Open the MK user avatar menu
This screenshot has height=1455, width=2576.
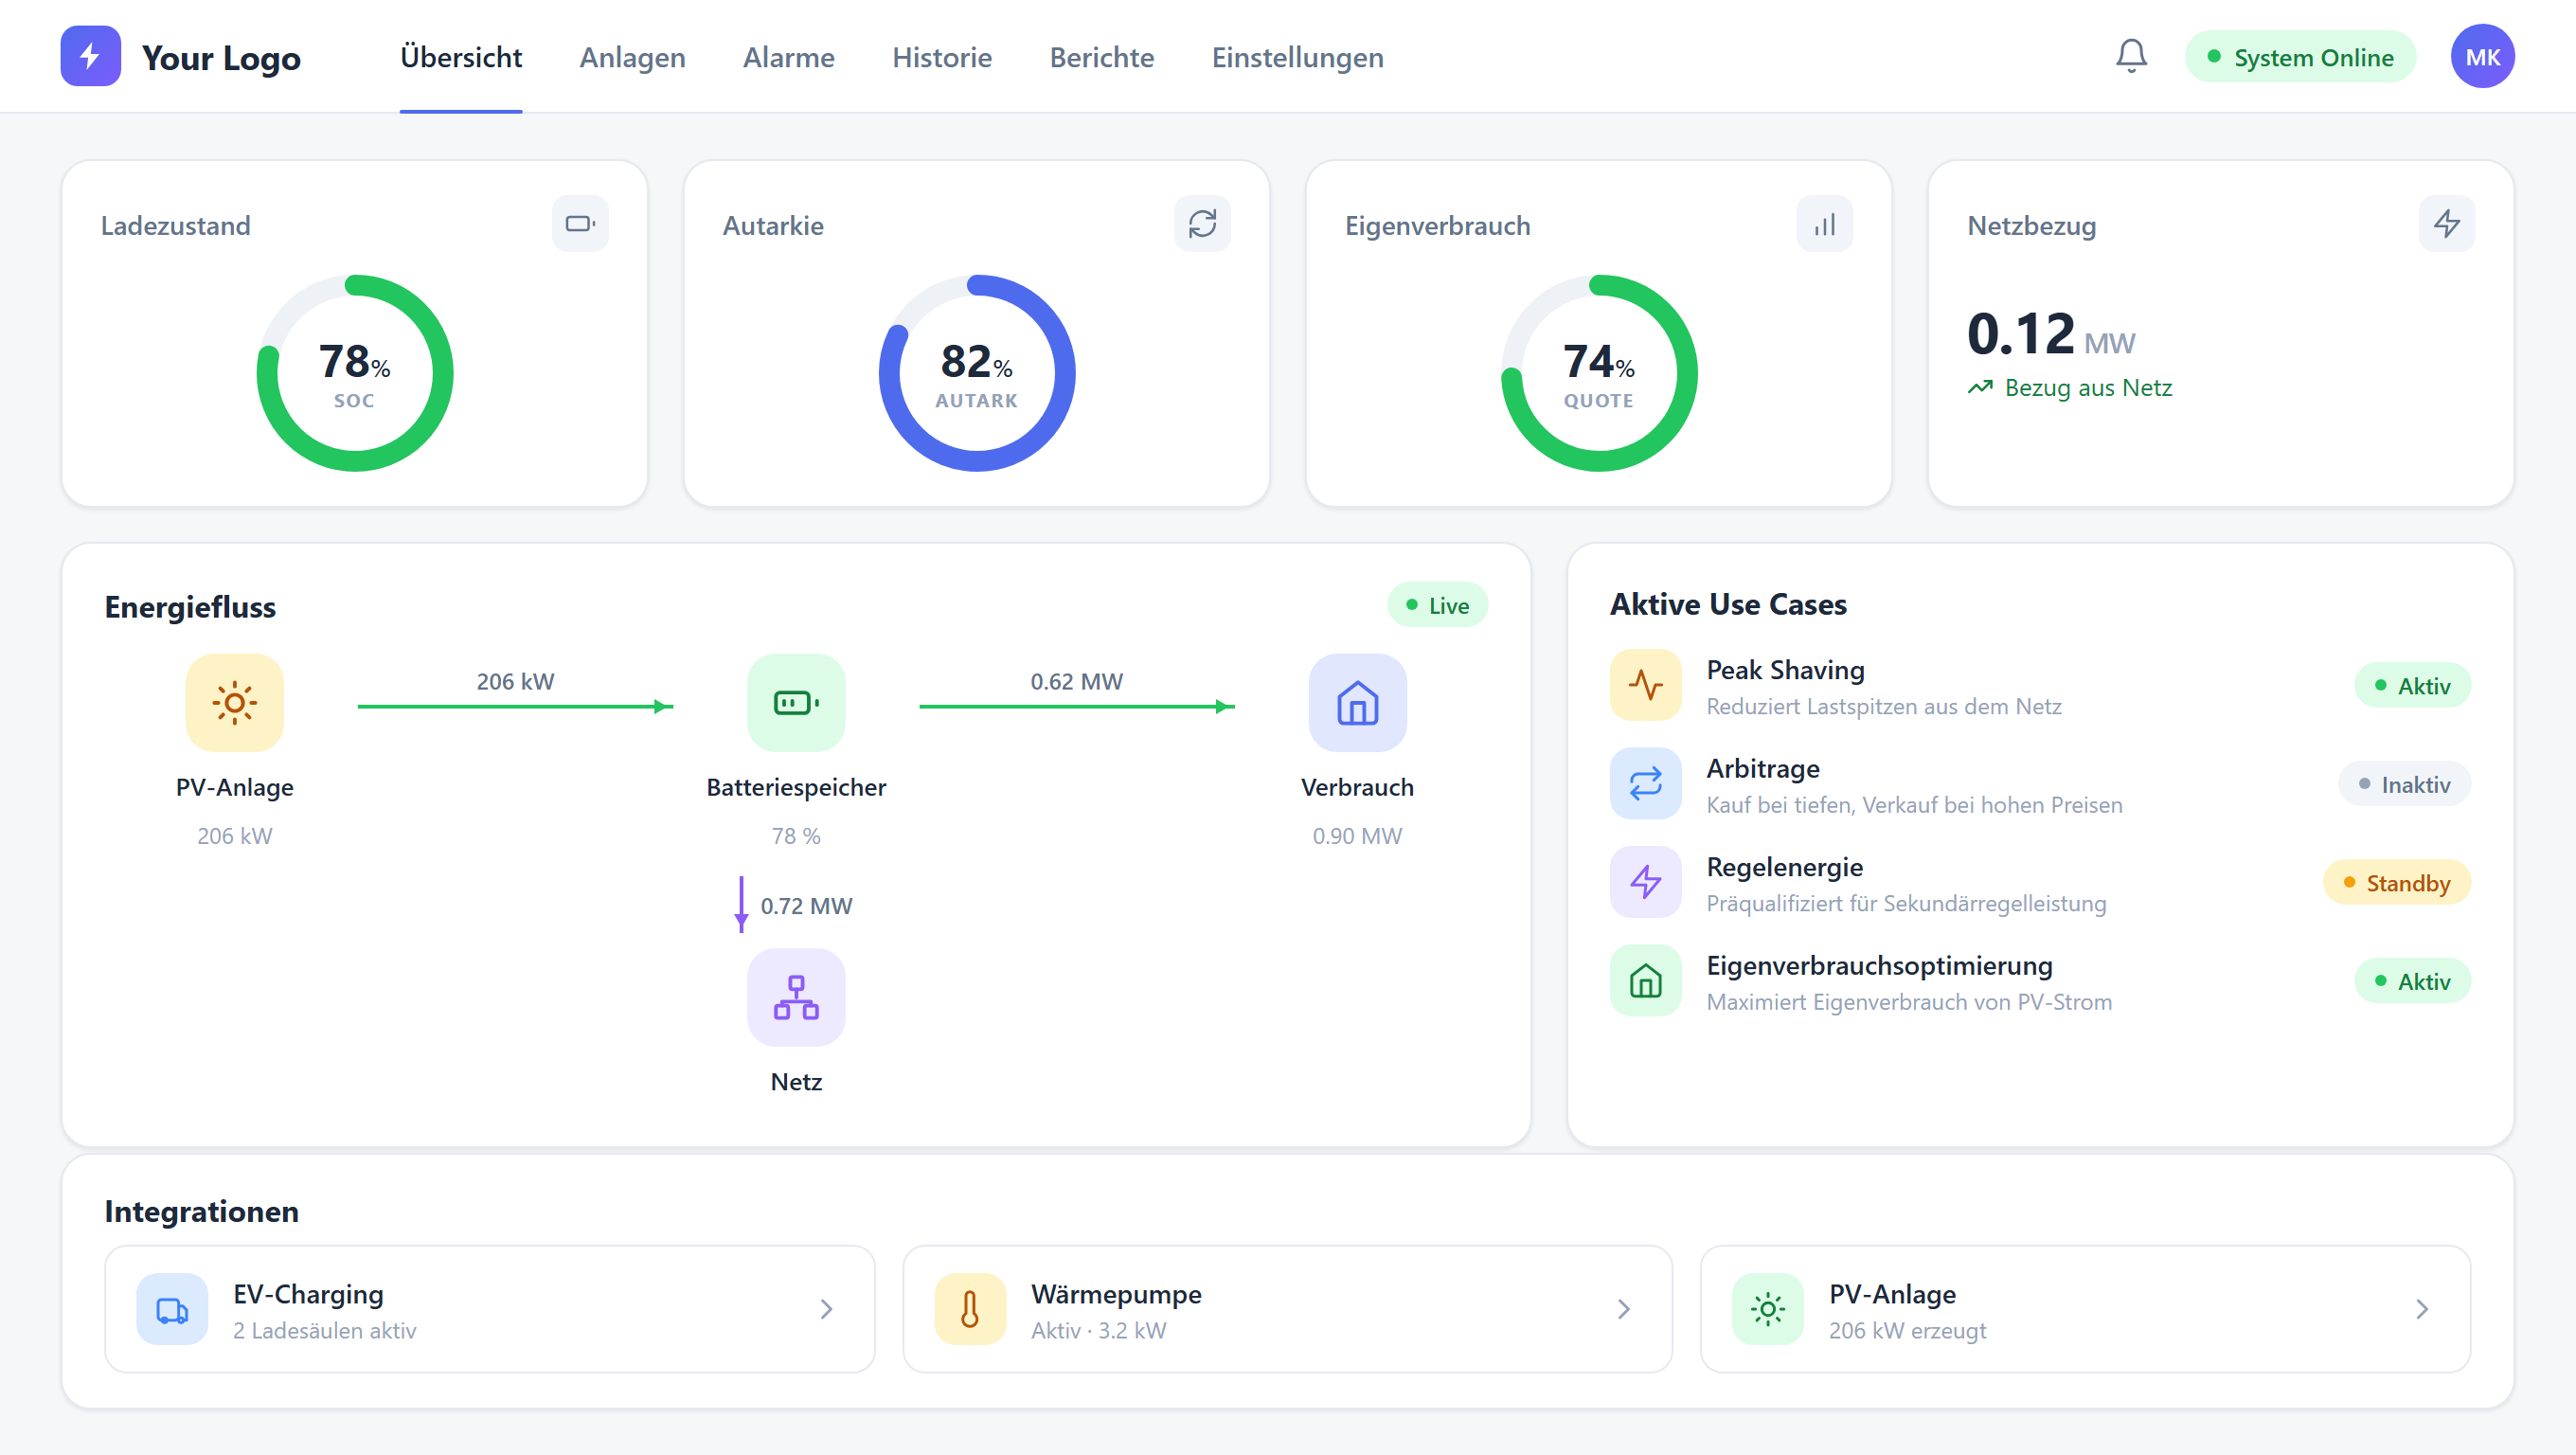point(2482,56)
